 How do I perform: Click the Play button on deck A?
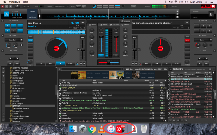pyautogui.click(x=60, y=63)
